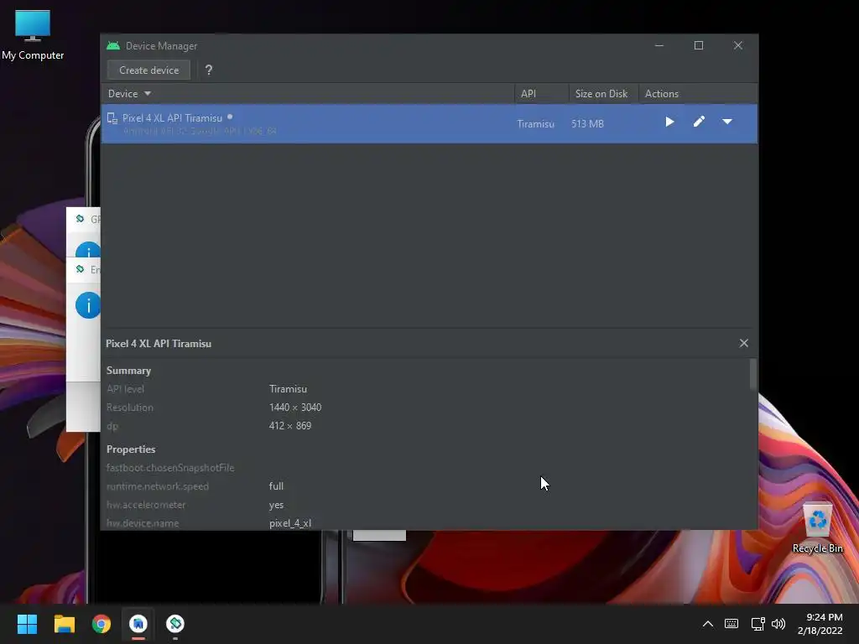Click the hw.accelerometer value yes

tap(276, 505)
